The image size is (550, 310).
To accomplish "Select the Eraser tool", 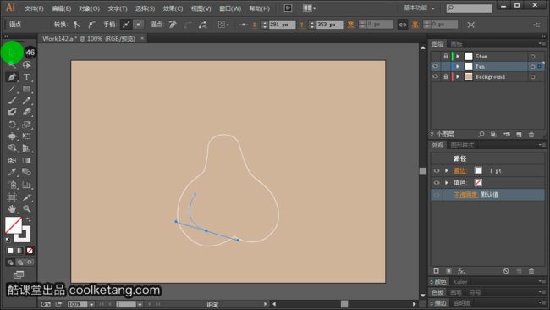I will pos(27,113).
